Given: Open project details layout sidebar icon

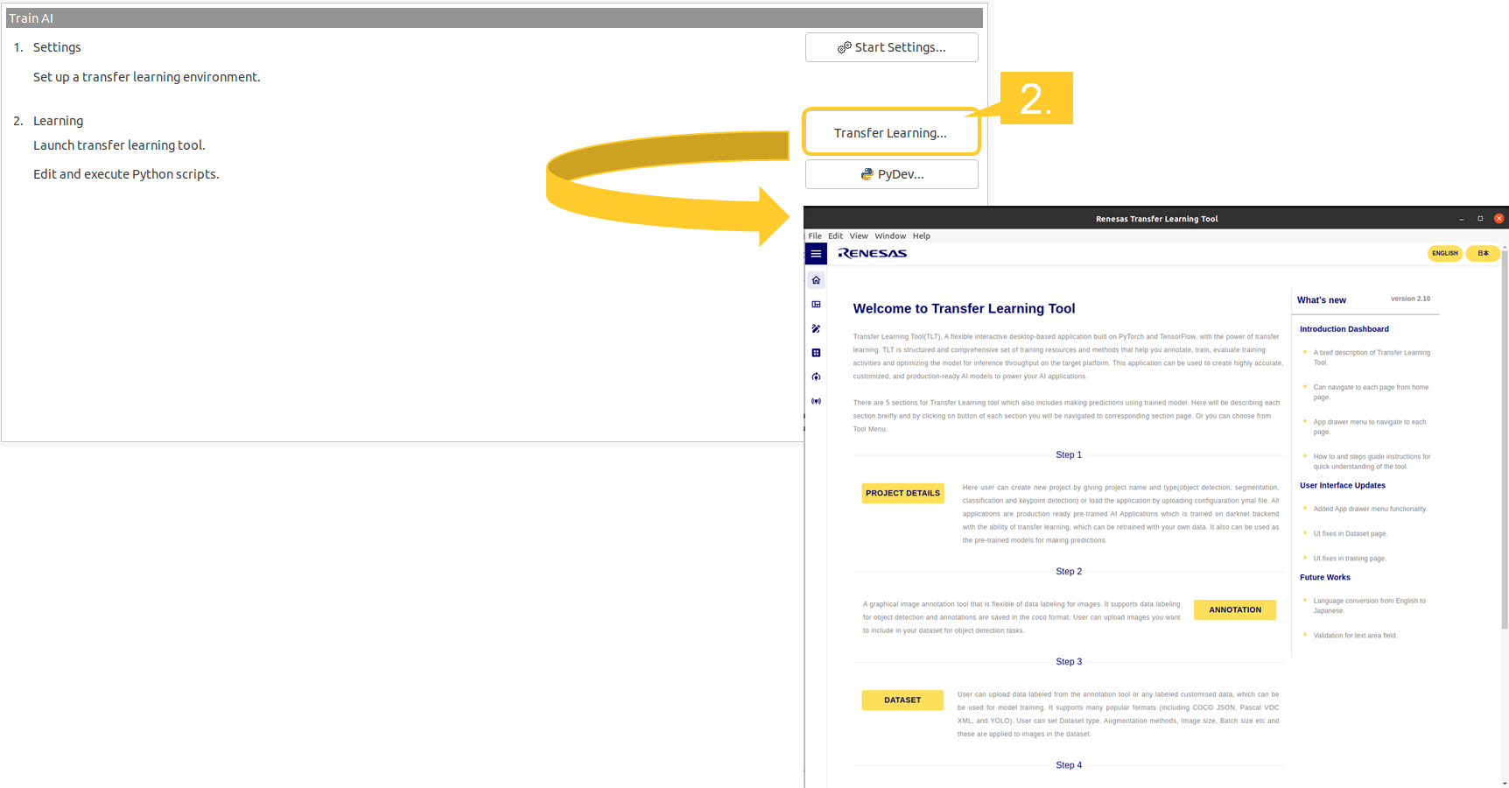Looking at the screenshot, I should click(816, 305).
